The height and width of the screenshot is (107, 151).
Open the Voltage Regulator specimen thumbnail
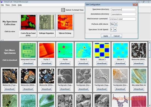click(x=47, y=22)
